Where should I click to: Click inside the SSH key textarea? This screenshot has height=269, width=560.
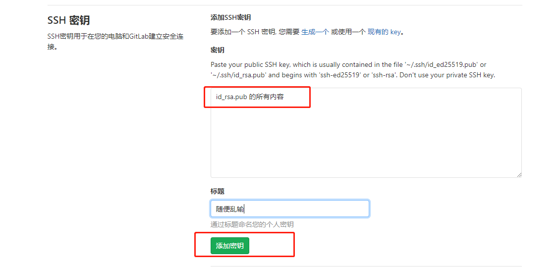pos(366,139)
